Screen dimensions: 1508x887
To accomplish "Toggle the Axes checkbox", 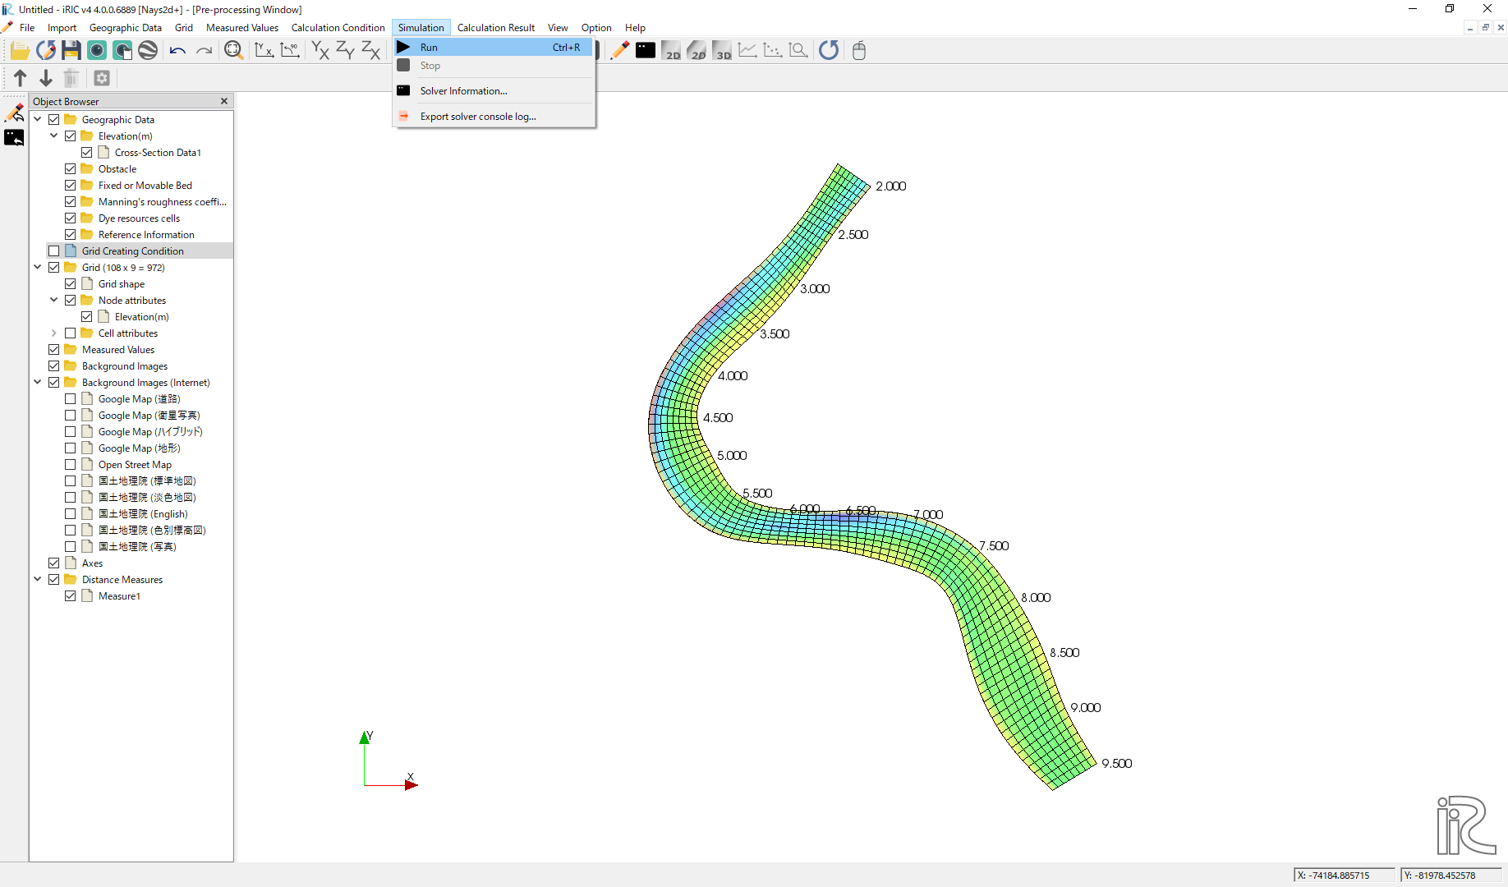I will 54,563.
